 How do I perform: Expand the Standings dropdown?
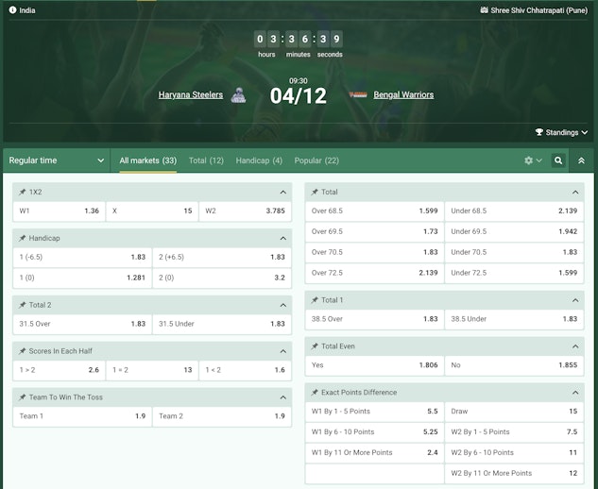tap(561, 133)
